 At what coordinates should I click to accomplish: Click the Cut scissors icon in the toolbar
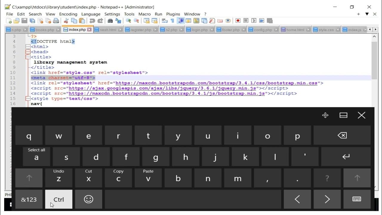[x=66, y=21]
